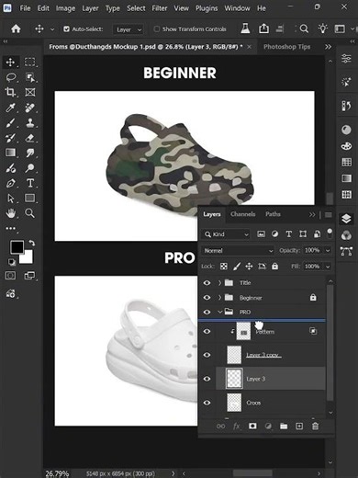This screenshot has height=478, width=358.
Task: Open the Normal blend mode dropdown
Action: pyautogui.click(x=238, y=251)
